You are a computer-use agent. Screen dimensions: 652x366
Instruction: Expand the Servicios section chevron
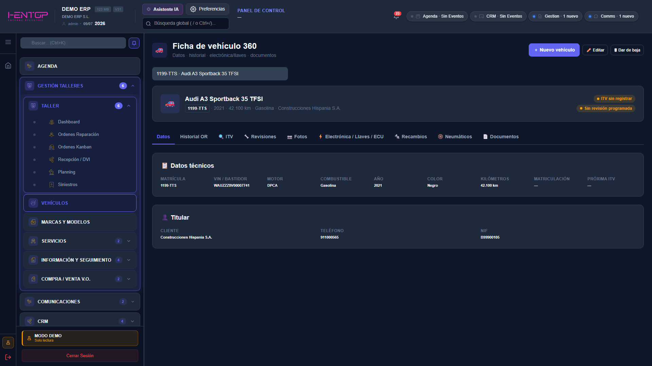tap(129, 241)
